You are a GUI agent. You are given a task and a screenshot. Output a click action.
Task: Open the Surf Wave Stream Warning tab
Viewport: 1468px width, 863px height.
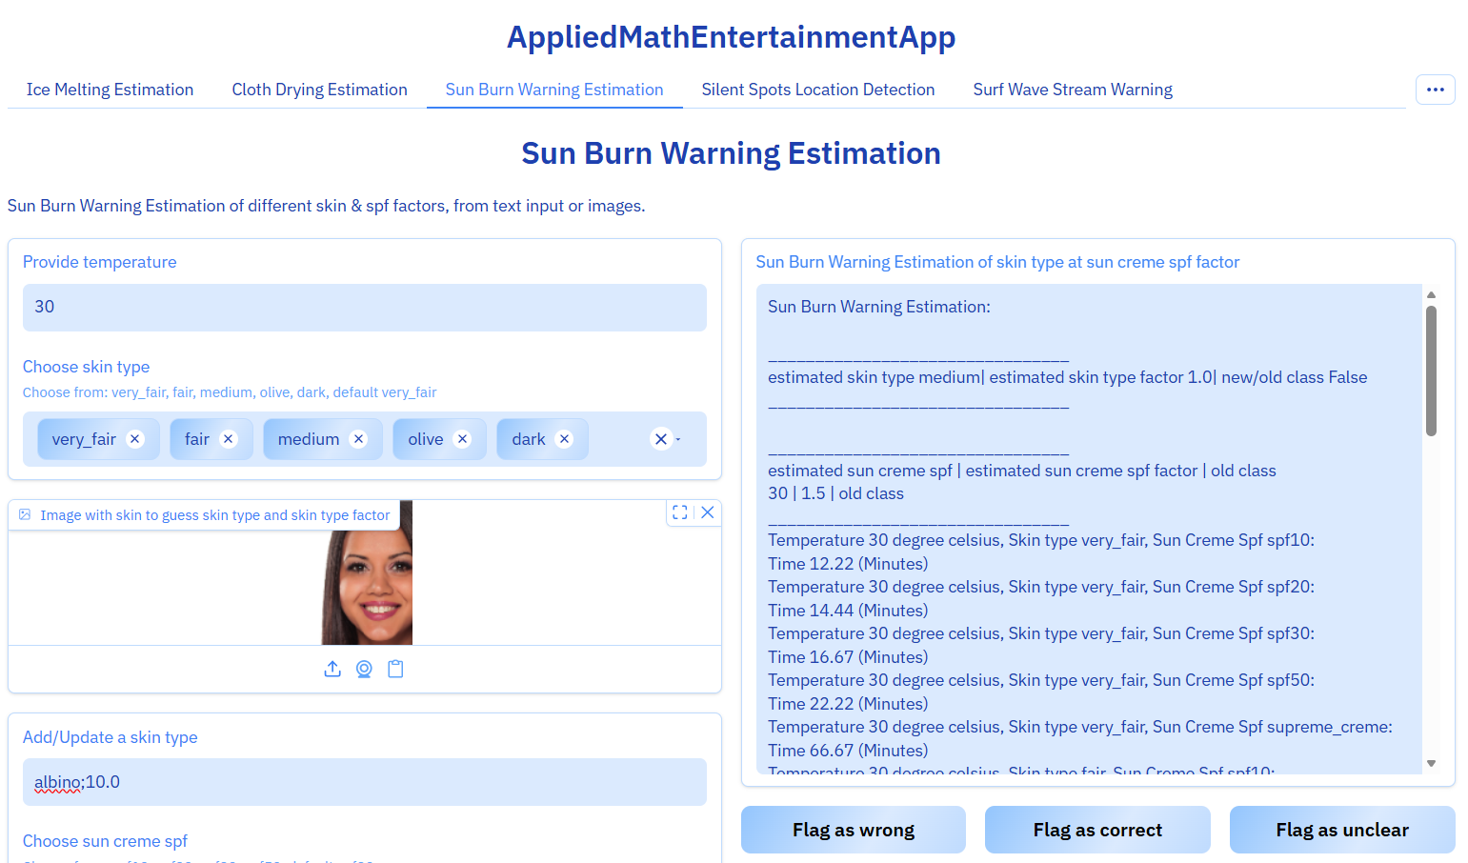1072,89
